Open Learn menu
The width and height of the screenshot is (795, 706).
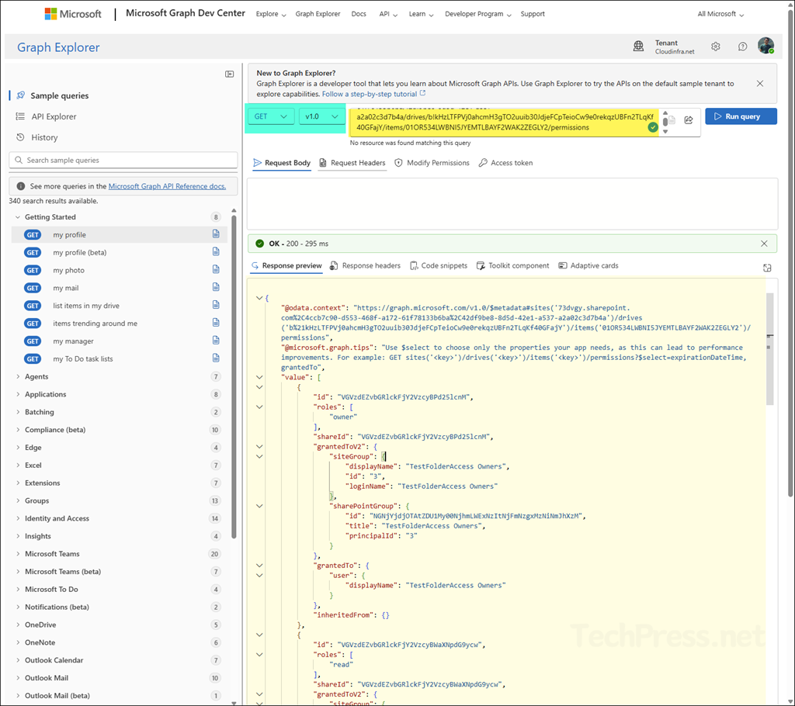(x=422, y=14)
